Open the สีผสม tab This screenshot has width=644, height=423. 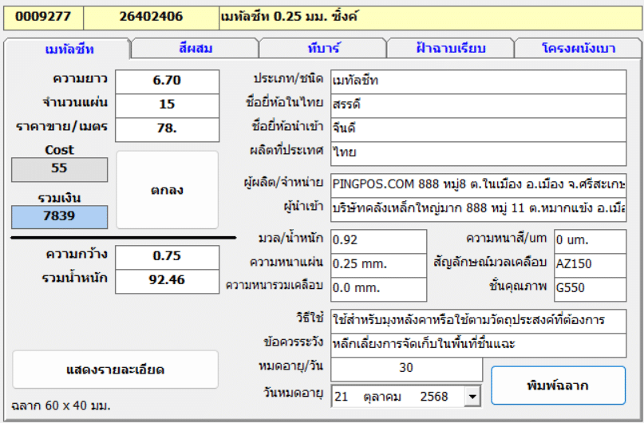pos(195,48)
